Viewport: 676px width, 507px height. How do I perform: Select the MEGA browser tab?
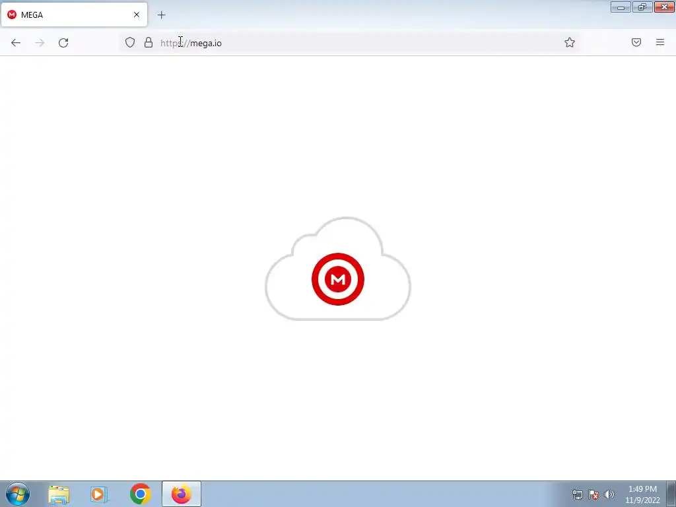click(x=74, y=15)
